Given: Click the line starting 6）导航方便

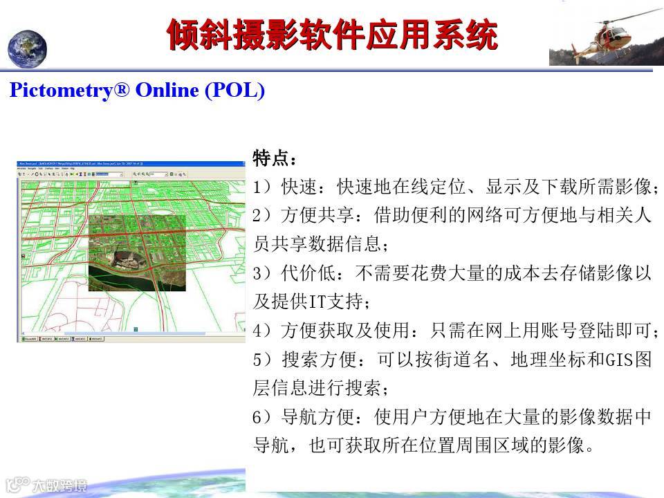Looking at the screenshot, I should [452, 416].
